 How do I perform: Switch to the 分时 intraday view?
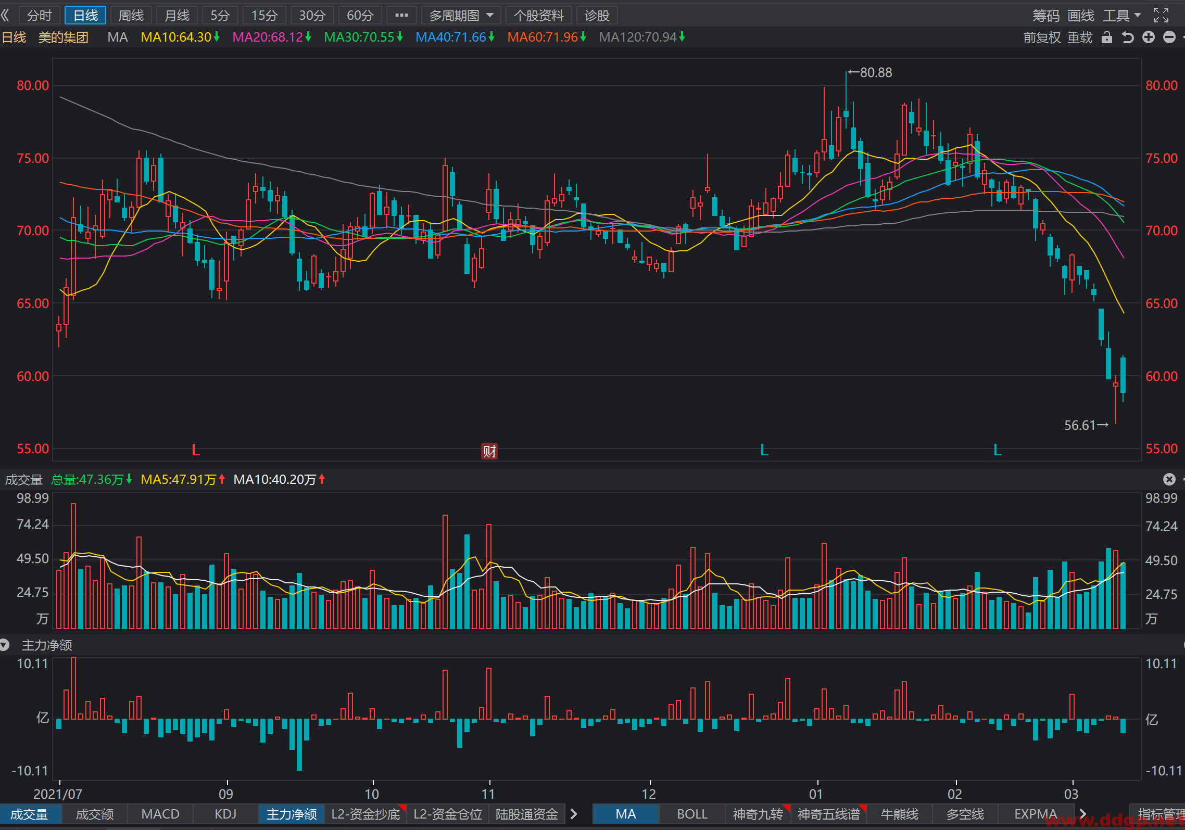click(x=40, y=16)
